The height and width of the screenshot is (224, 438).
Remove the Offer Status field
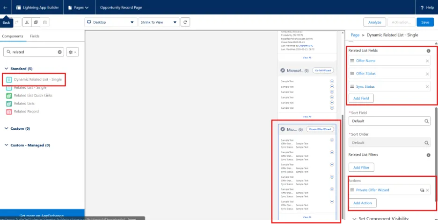pyautogui.click(x=427, y=74)
